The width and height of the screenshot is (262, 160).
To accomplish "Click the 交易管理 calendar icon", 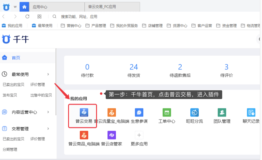I will pyautogui.click(x=4, y=129).
